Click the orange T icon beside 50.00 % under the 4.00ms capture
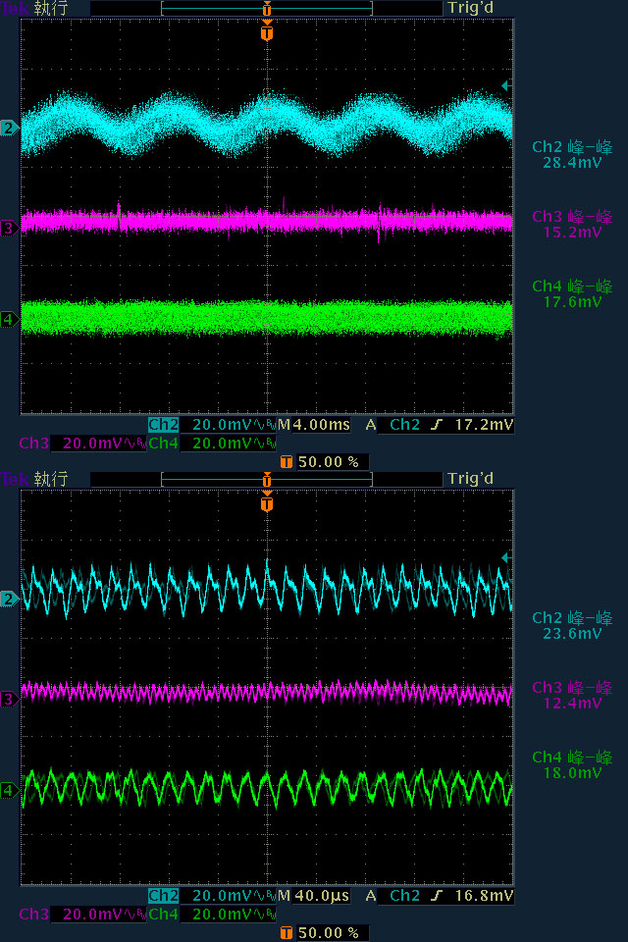Image resolution: width=628 pixels, height=942 pixels. coord(287,462)
